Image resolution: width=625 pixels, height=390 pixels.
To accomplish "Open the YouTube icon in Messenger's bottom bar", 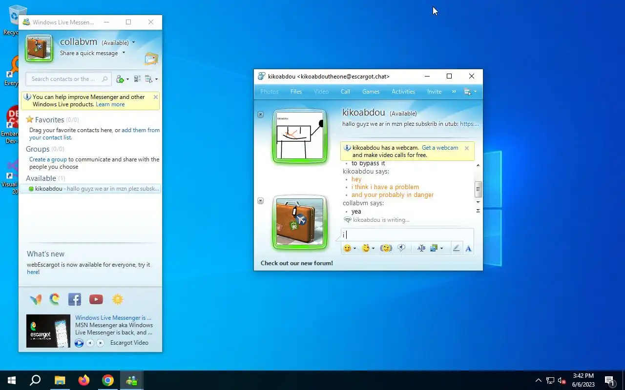I will point(96,299).
